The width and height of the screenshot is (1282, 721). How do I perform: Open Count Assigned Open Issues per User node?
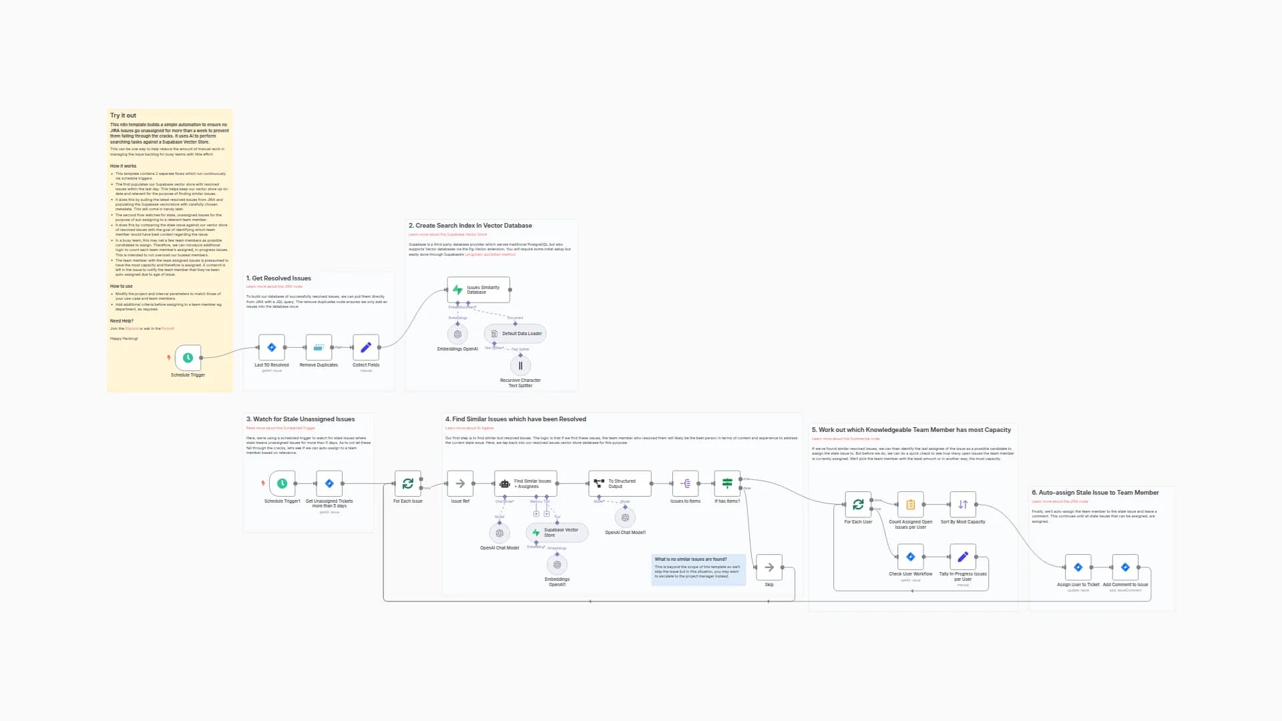point(911,505)
